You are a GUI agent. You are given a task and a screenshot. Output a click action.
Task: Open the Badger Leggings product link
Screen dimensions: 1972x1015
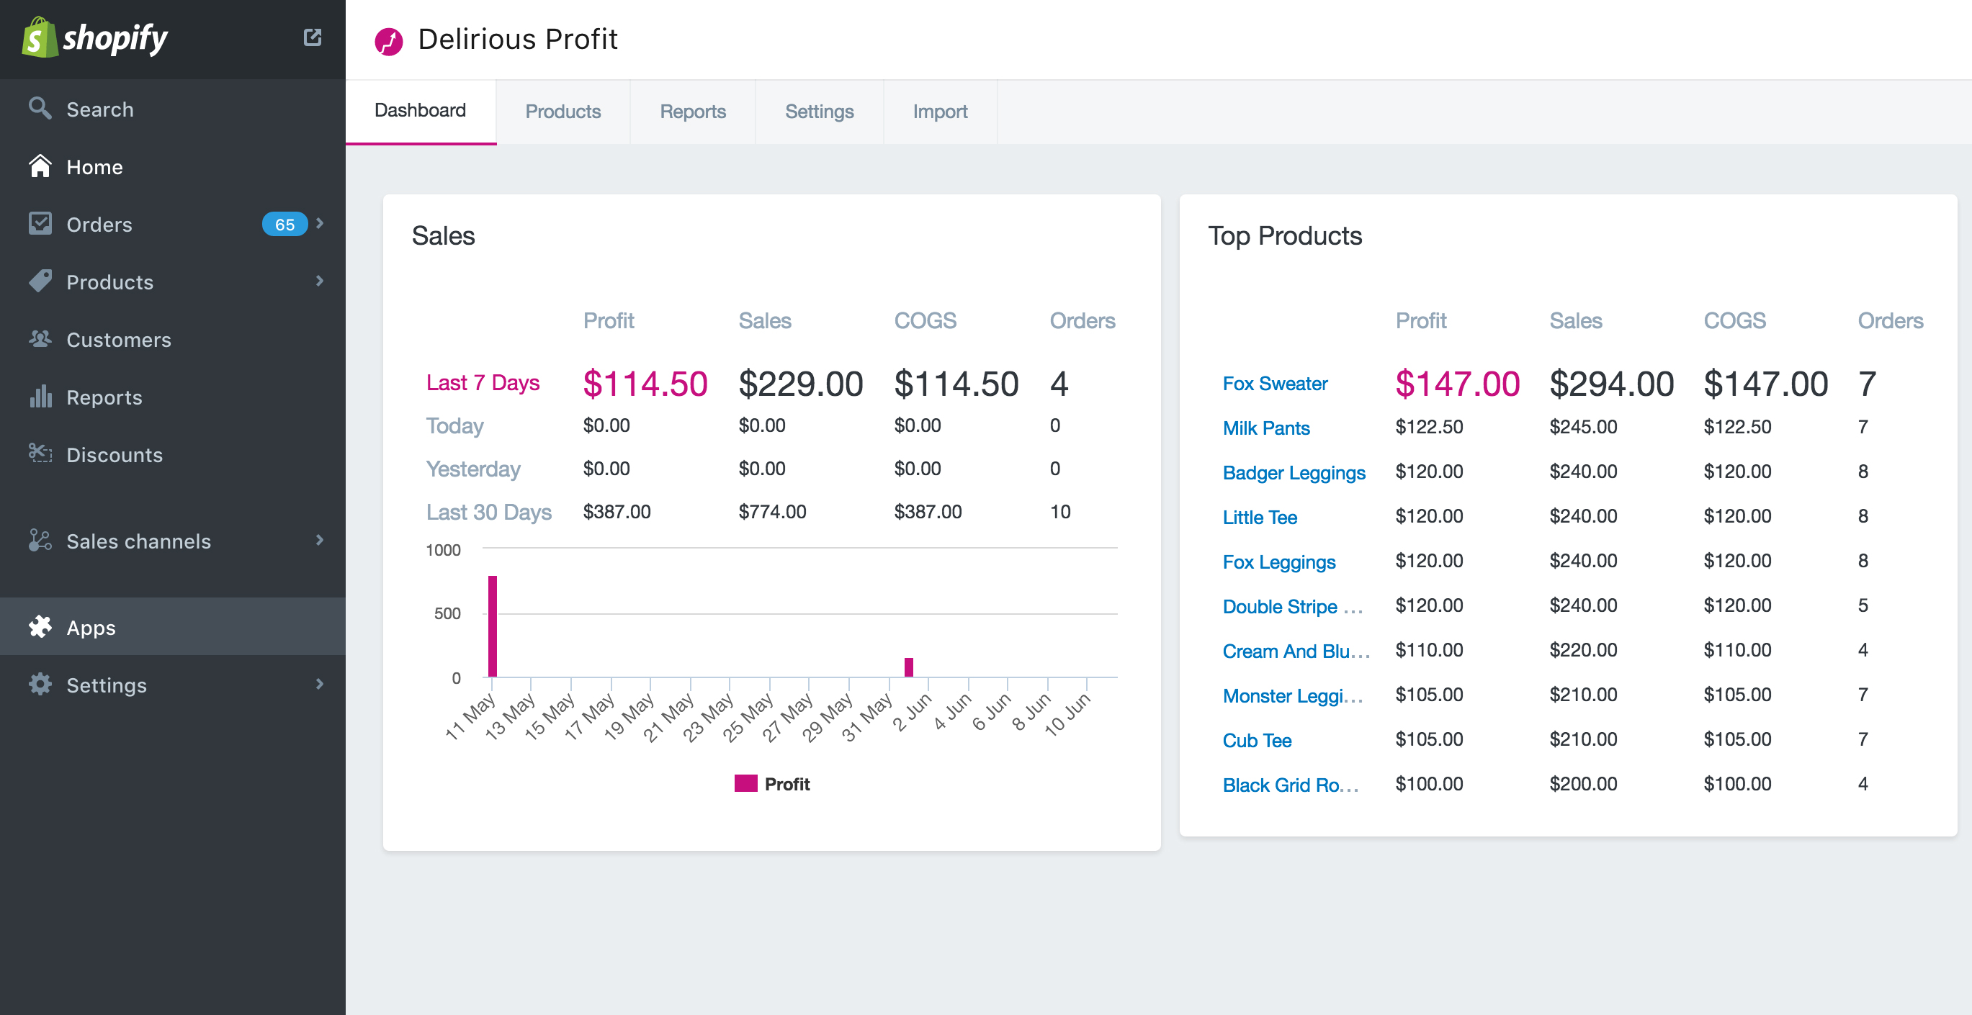tap(1294, 473)
